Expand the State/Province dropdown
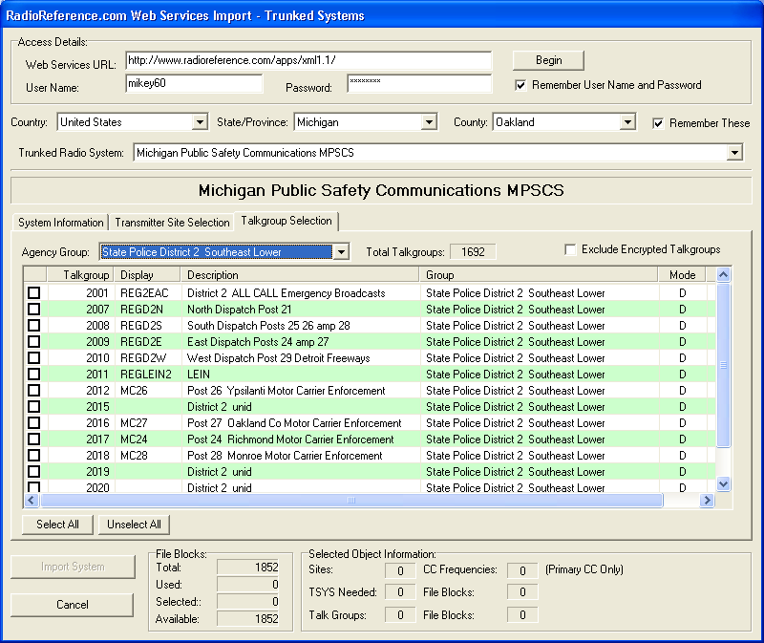Screen dimensions: 764x643 [x=429, y=122]
